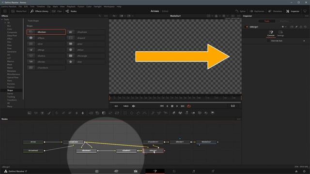Select the sTransform shape tool
The height and width of the screenshot is (174, 310).
pos(46,68)
